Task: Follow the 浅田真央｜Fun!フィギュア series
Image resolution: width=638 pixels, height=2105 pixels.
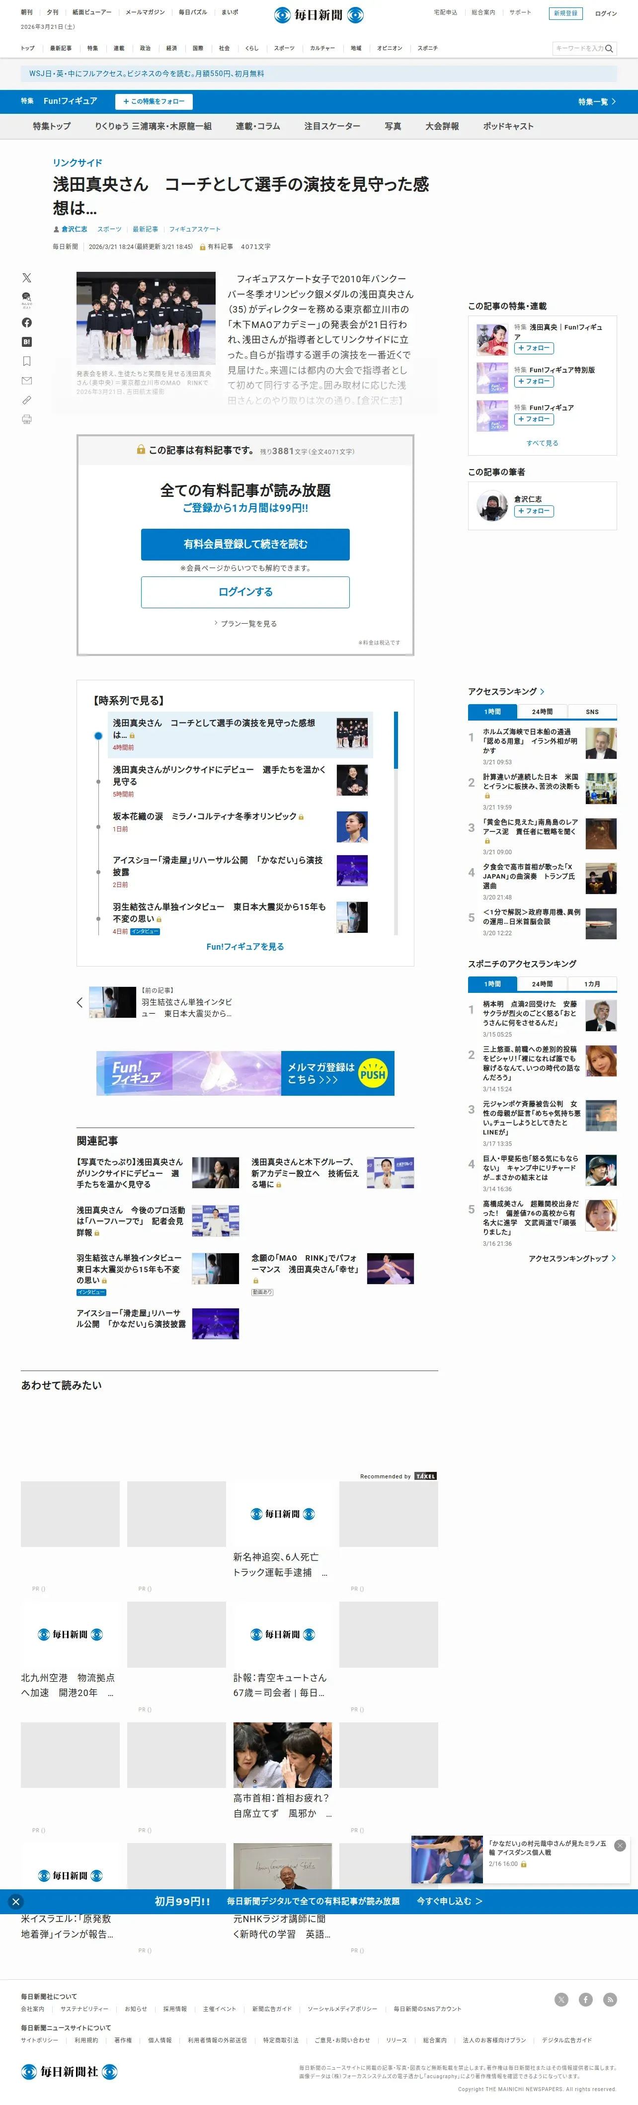Action: [534, 348]
